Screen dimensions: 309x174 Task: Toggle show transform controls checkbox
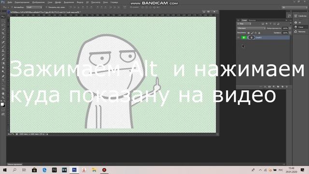[47, 7]
